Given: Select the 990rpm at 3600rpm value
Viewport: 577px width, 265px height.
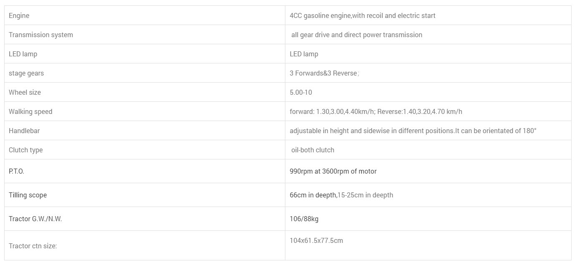Looking at the screenshot, I should 333,172.
